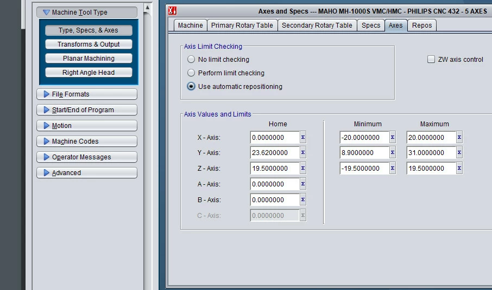The image size is (492, 290).
Task: Click the sigma button for Z-Axis Minimum
Action: pyautogui.click(x=392, y=168)
